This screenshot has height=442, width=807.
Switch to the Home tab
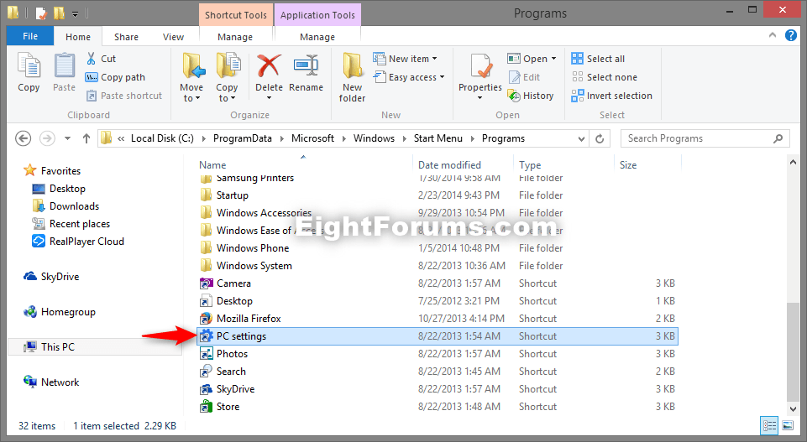[x=78, y=37]
